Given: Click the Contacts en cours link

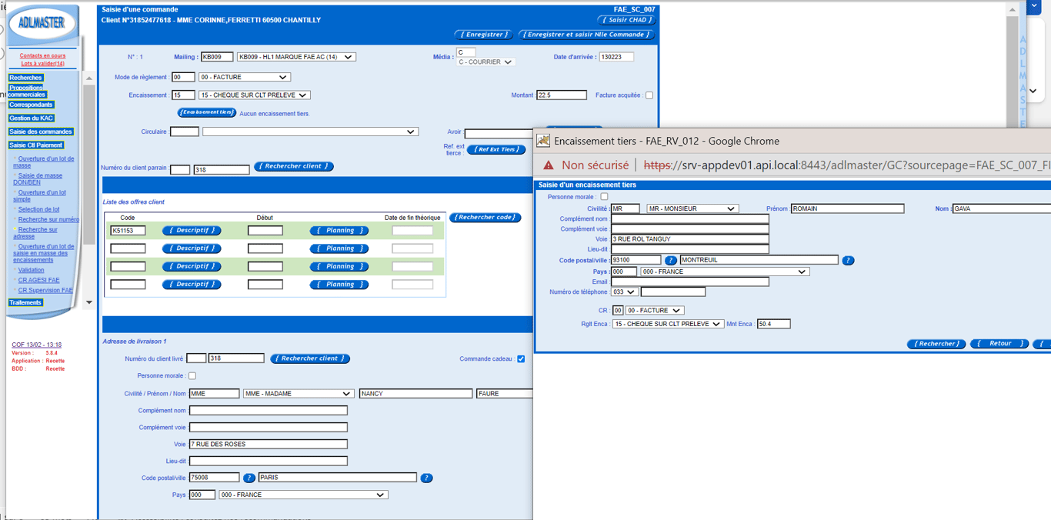Looking at the screenshot, I should click(42, 55).
